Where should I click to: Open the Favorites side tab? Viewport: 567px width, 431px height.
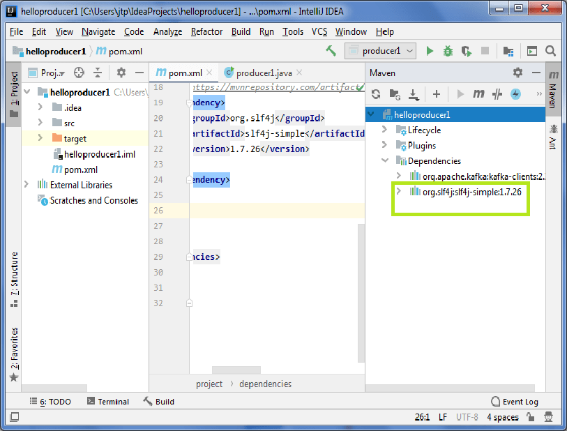pyautogui.click(x=14, y=354)
